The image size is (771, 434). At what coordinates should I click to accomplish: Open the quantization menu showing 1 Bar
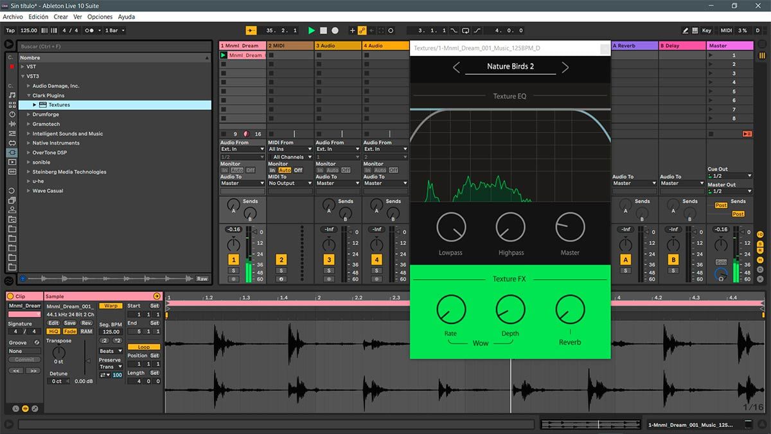coord(114,30)
